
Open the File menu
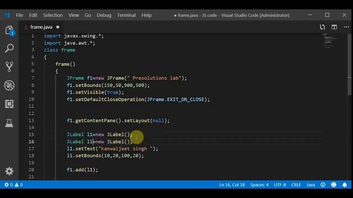pos(19,15)
